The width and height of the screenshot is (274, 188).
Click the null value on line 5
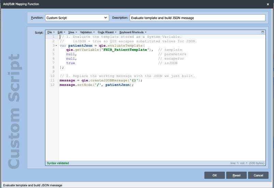71,54
